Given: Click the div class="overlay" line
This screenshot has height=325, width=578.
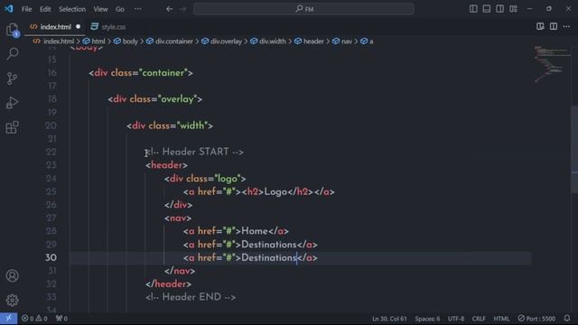Looking at the screenshot, I should [154, 99].
